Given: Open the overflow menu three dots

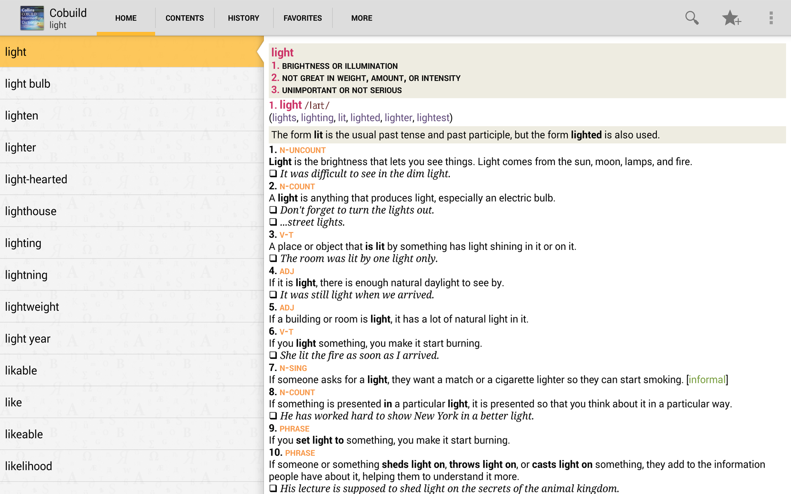Looking at the screenshot, I should (x=771, y=18).
